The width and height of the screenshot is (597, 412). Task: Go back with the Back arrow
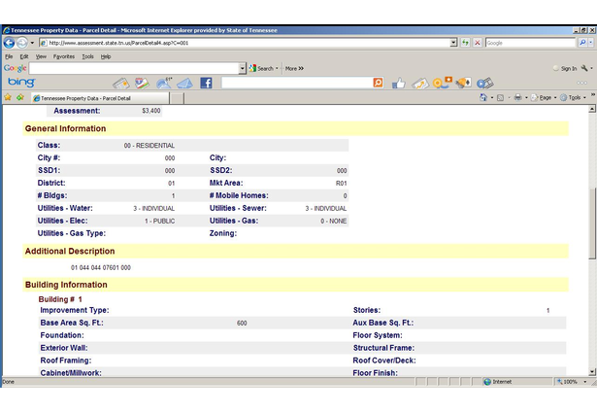click(9, 43)
